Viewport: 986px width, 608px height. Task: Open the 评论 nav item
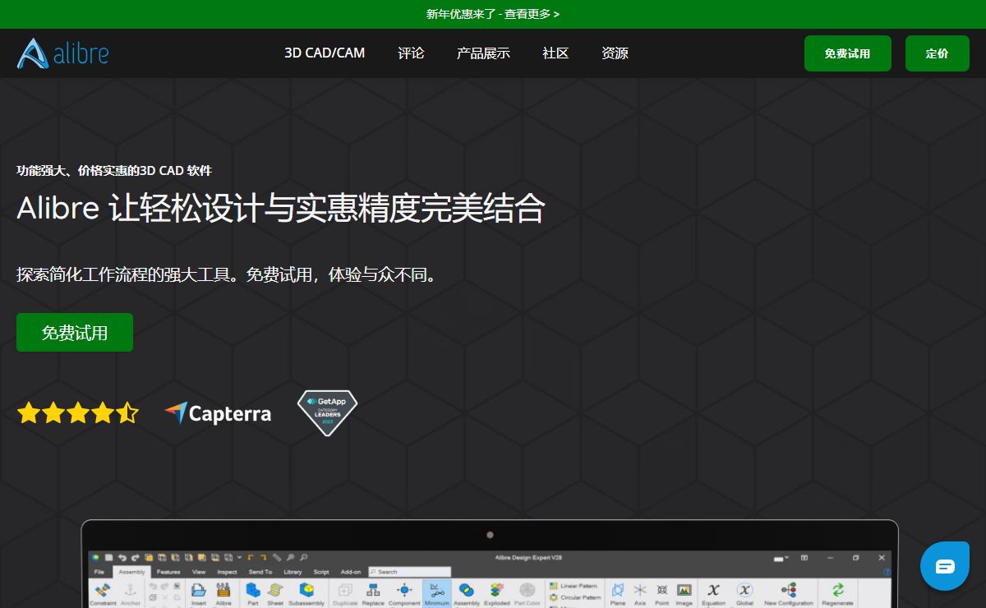(411, 53)
